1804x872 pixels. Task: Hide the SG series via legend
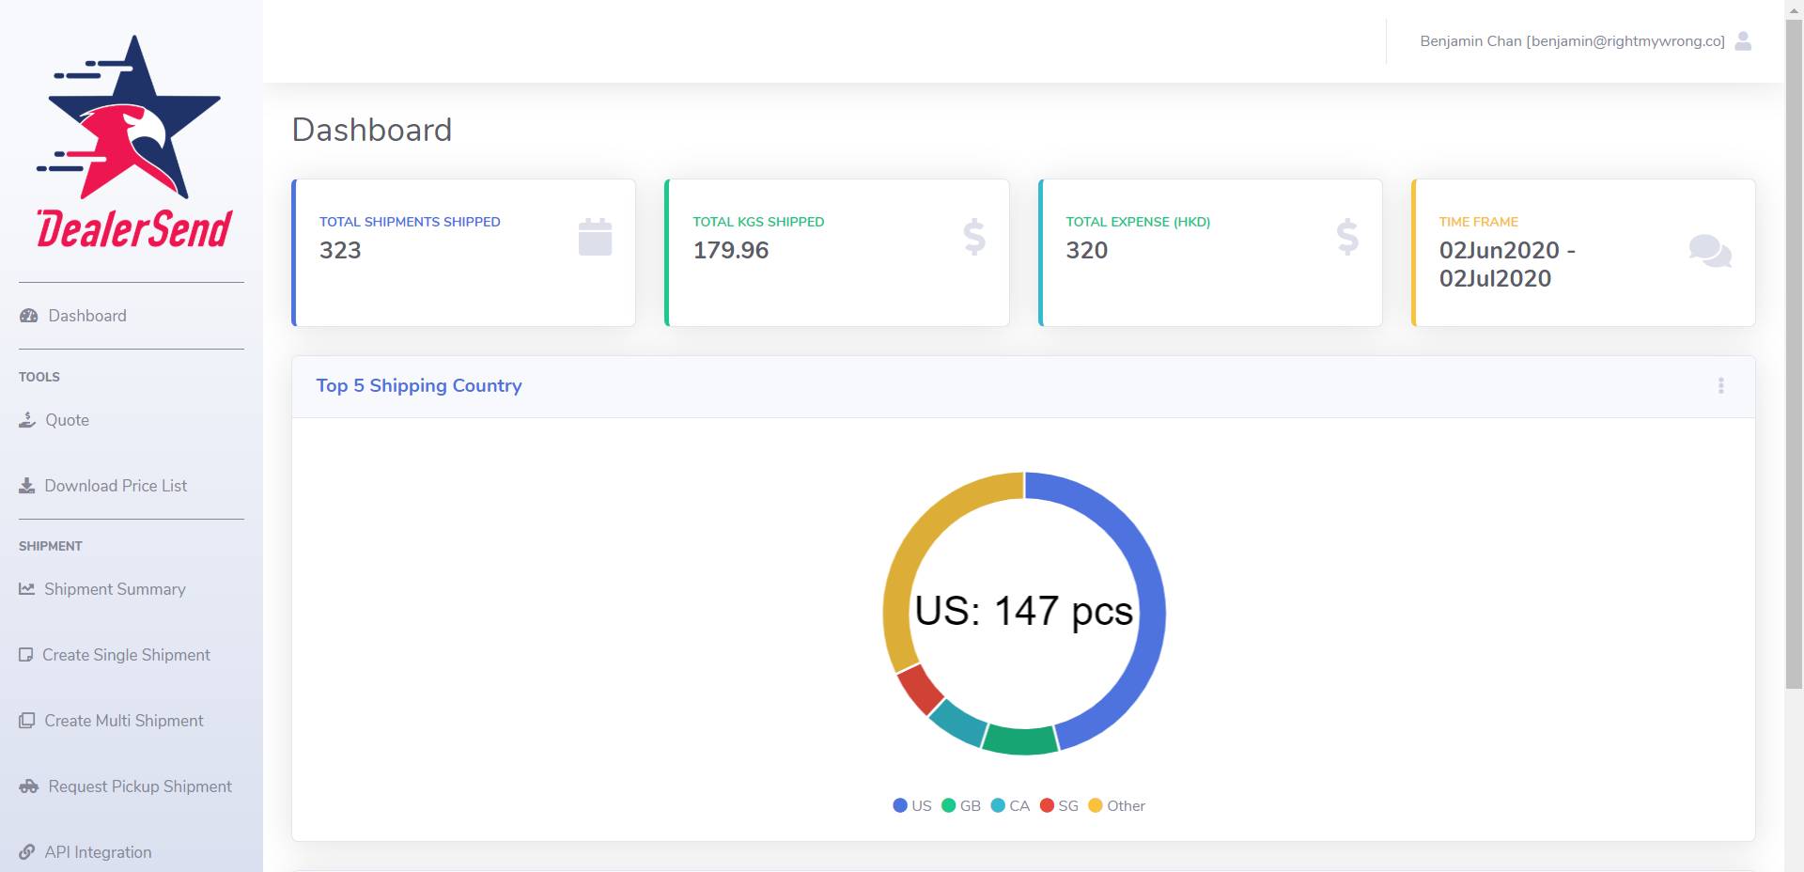coord(1059,805)
